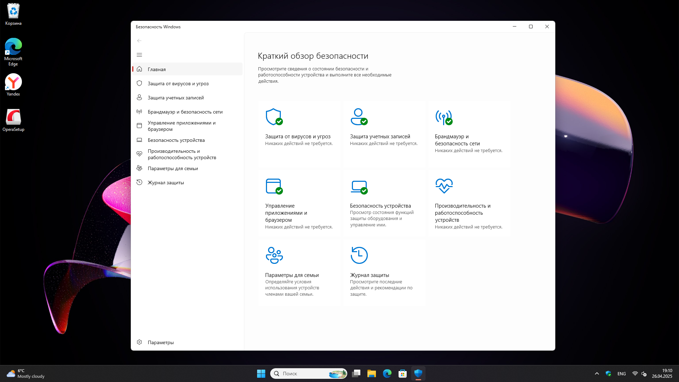Open the ENG language switcher in tray

[x=621, y=374]
